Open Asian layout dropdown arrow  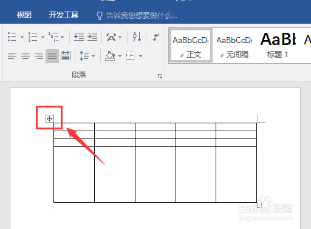coord(120,37)
